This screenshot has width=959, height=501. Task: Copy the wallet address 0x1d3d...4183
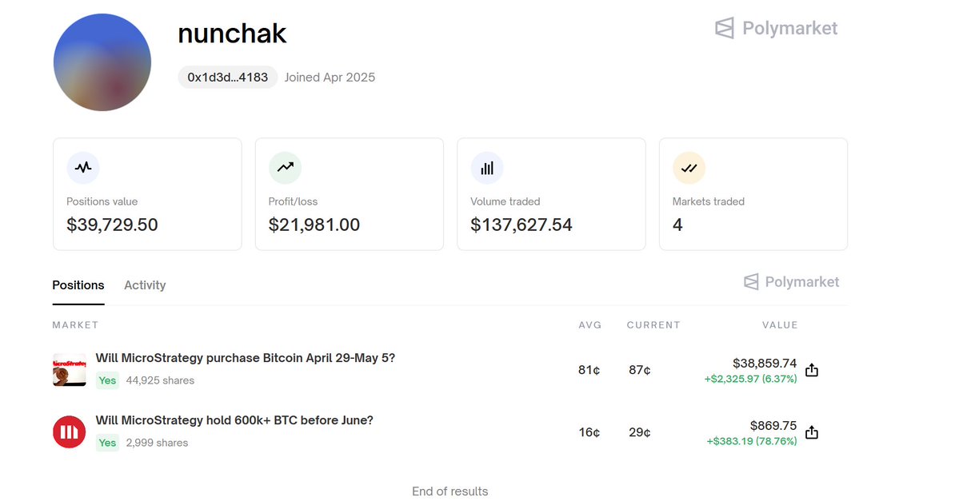coord(228,78)
